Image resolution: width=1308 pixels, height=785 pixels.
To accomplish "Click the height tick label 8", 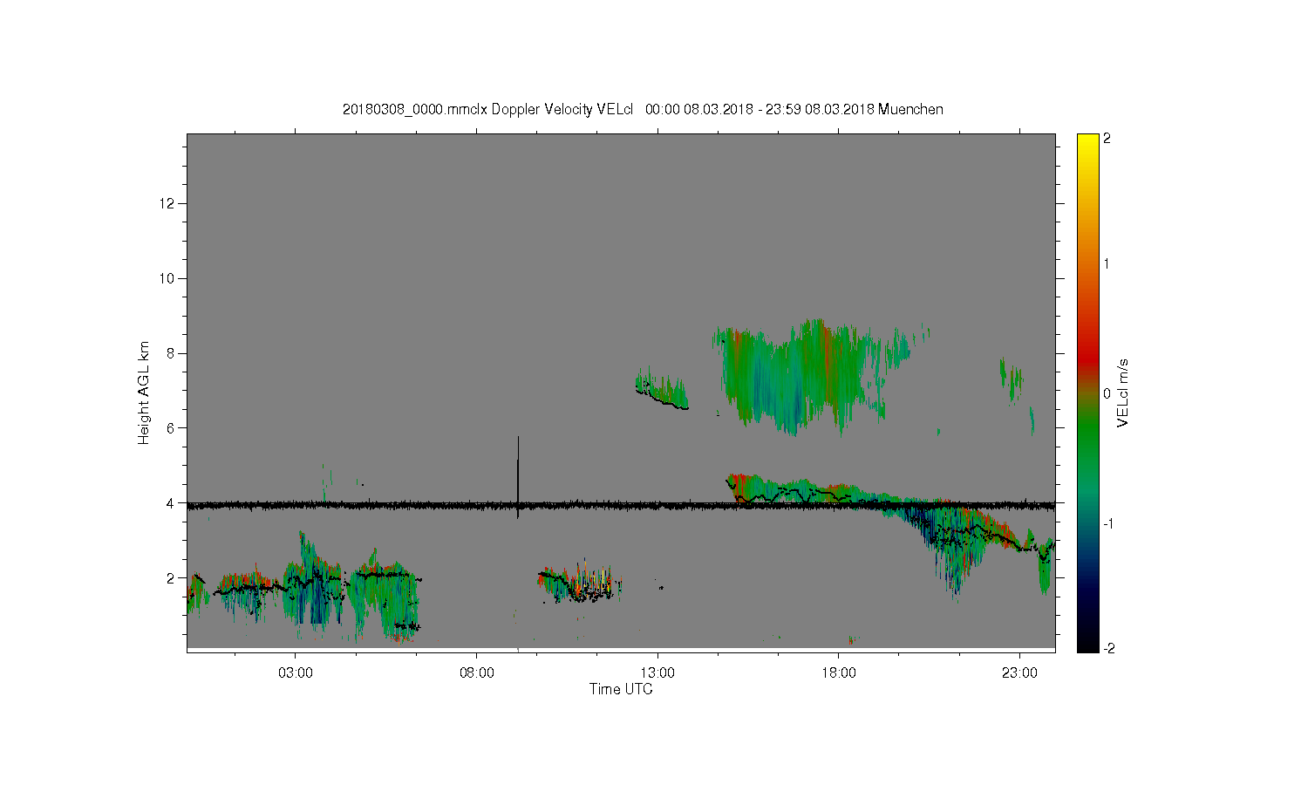I will (x=171, y=353).
